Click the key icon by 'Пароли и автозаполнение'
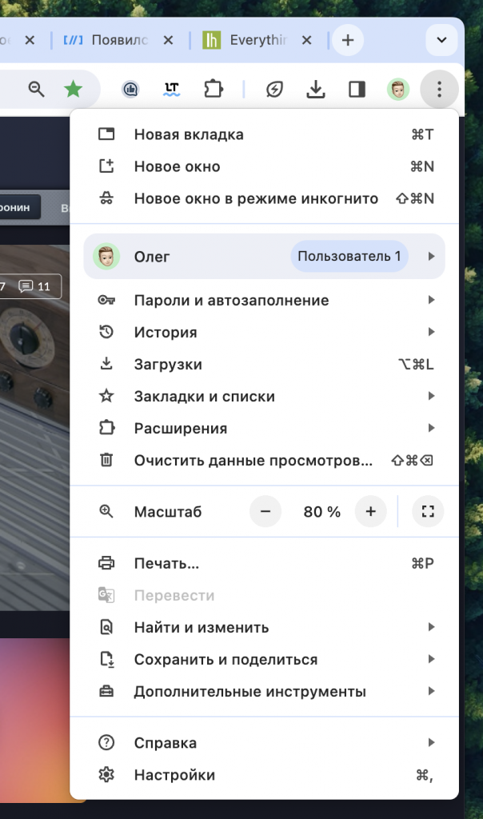Viewport: 483px width, 819px height. pos(106,301)
